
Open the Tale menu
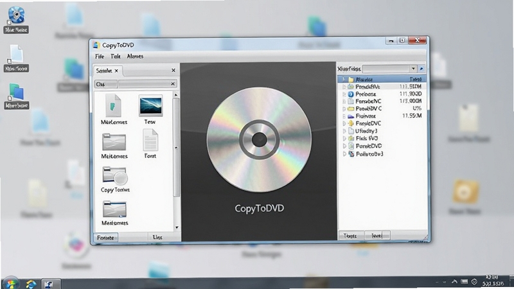[116, 57]
